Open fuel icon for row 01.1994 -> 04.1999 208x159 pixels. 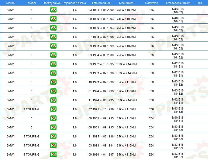[53, 91]
